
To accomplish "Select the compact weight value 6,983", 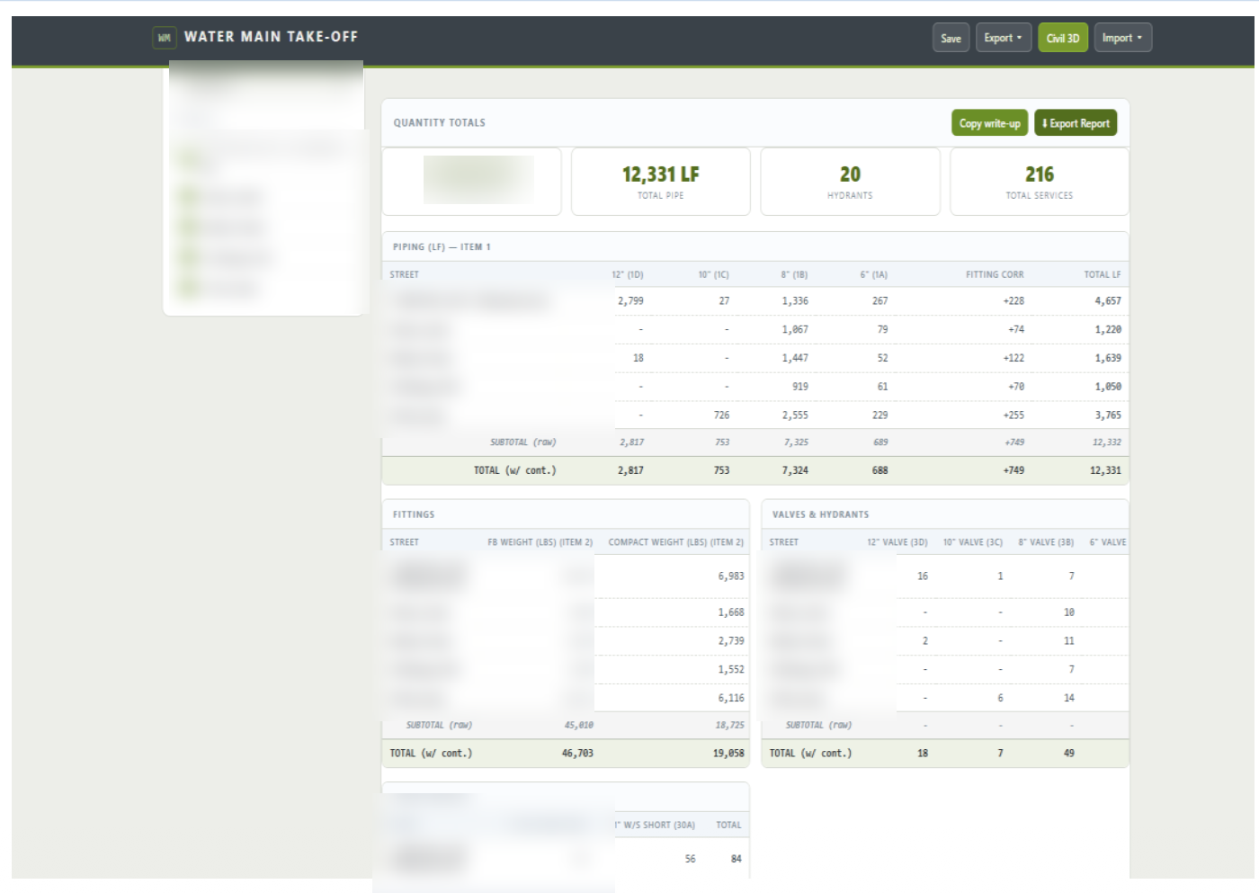I will click(731, 576).
